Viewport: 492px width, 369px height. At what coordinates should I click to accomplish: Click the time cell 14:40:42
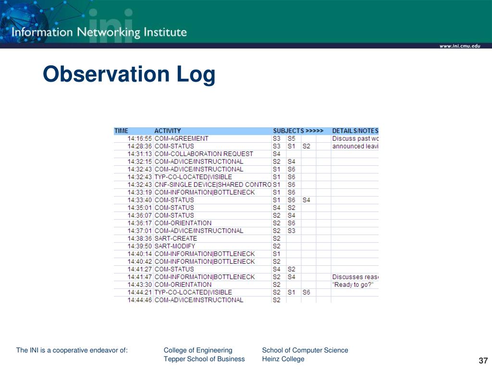point(139,262)
